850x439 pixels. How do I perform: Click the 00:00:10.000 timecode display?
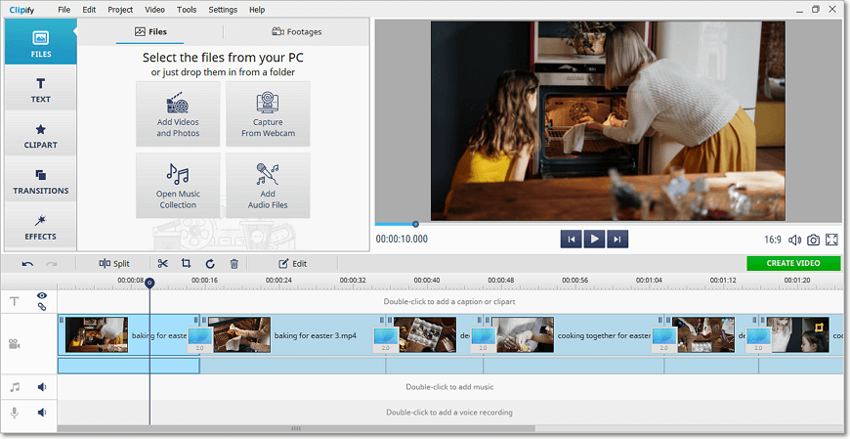pos(402,240)
